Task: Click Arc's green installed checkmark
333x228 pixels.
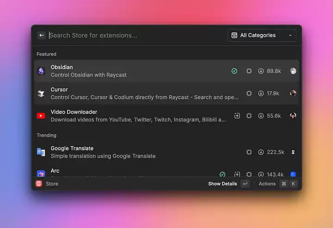Action: click(x=222, y=174)
